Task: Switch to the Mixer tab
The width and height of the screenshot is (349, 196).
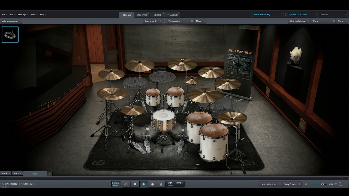Action: click(157, 15)
